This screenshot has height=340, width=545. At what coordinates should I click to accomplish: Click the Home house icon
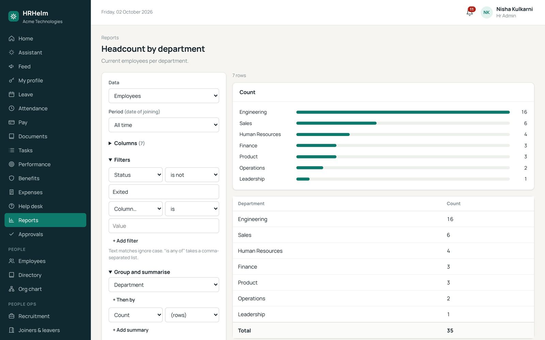[12, 38]
